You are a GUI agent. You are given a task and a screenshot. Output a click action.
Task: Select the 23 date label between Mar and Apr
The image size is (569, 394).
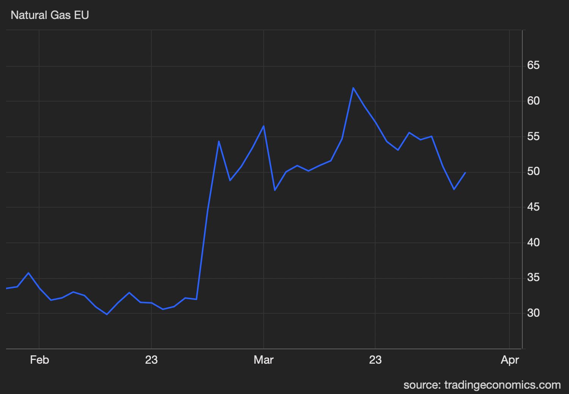[375, 360]
